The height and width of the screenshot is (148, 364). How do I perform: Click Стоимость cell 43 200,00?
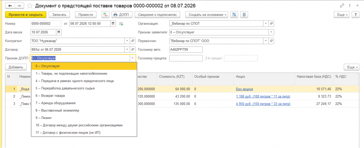pos(174,96)
